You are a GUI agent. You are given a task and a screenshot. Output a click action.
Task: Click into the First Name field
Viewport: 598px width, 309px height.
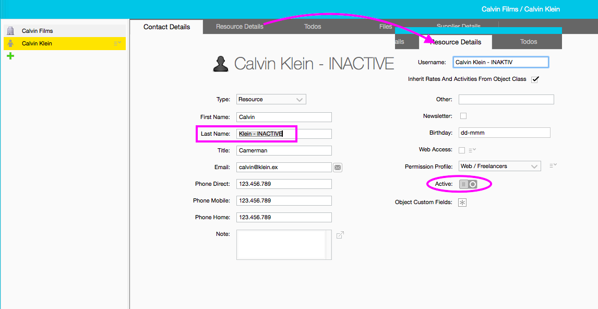pyautogui.click(x=284, y=117)
